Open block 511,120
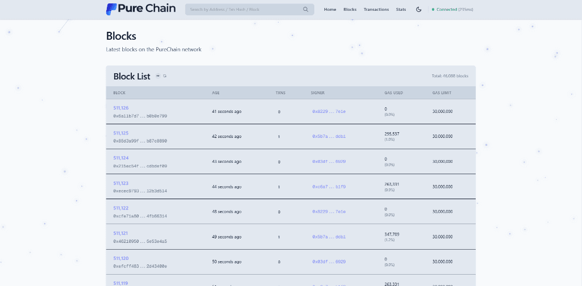The width and height of the screenshot is (582, 286). pos(121,259)
